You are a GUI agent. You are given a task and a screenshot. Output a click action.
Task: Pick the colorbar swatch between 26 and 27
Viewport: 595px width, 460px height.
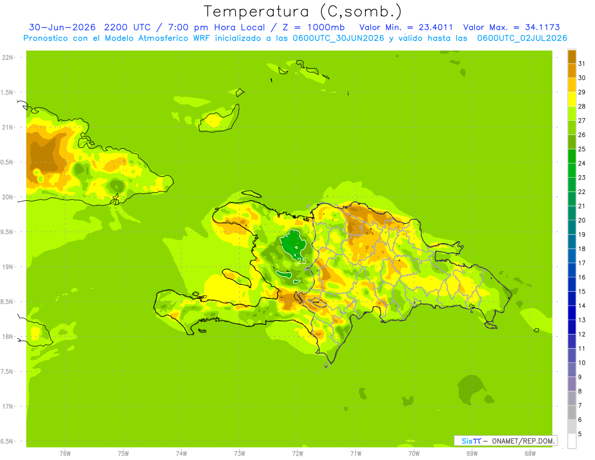[x=572, y=128]
